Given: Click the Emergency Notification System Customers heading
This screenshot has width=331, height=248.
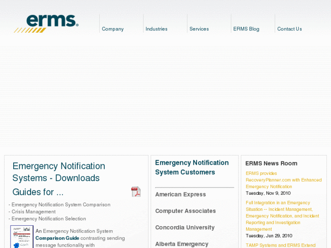Looking at the screenshot, I should point(192,167).
